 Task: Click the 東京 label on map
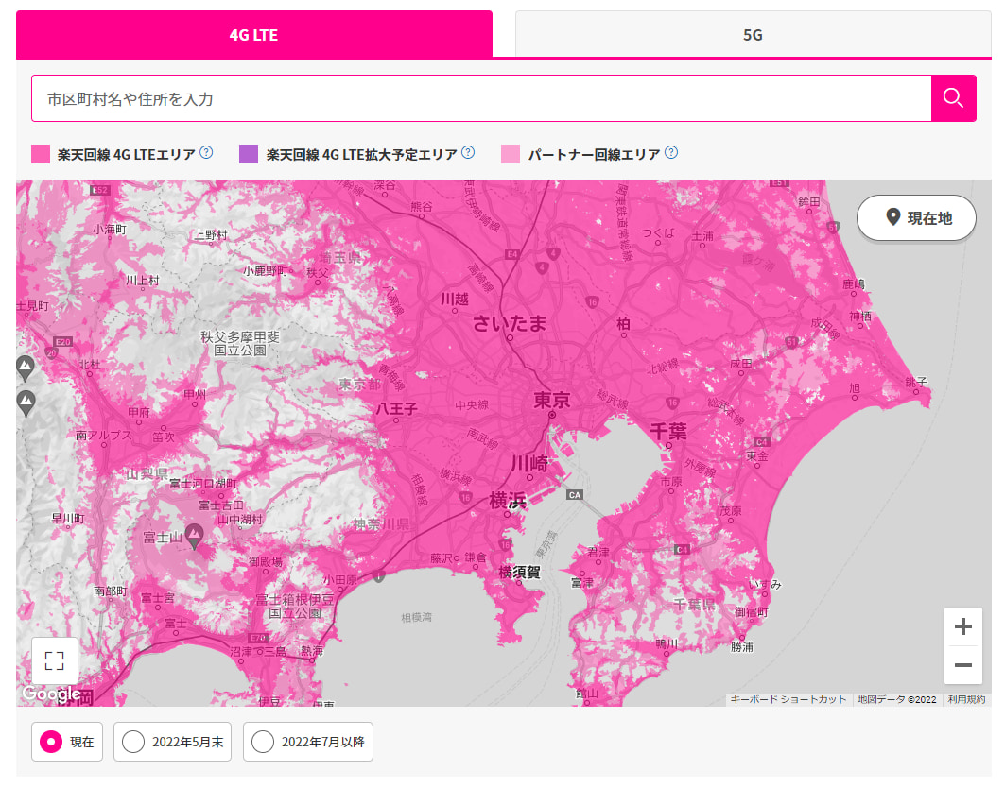click(552, 401)
